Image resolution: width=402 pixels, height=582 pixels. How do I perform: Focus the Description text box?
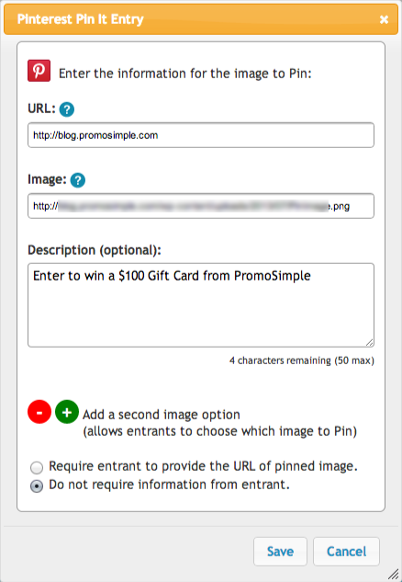pyautogui.click(x=201, y=305)
